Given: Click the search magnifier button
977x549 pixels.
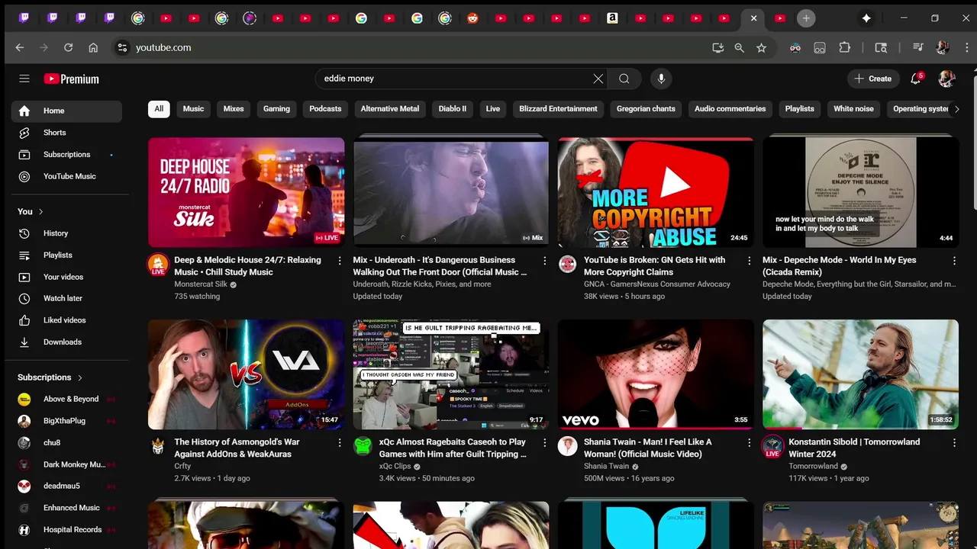Looking at the screenshot, I should coord(624,79).
